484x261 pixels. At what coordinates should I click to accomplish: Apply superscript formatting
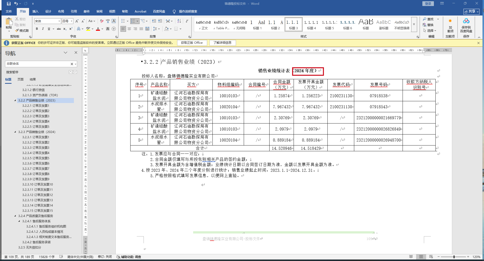71,29
